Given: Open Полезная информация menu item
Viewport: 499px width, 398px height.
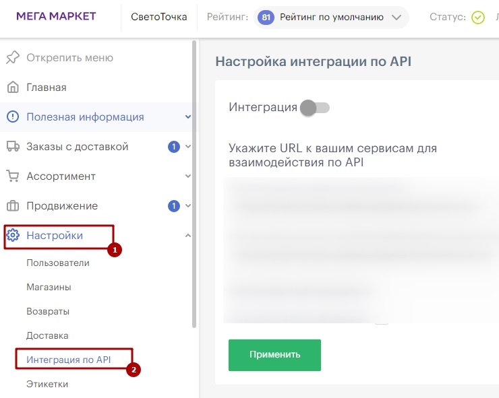Looking at the screenshot, I should 85,117.
